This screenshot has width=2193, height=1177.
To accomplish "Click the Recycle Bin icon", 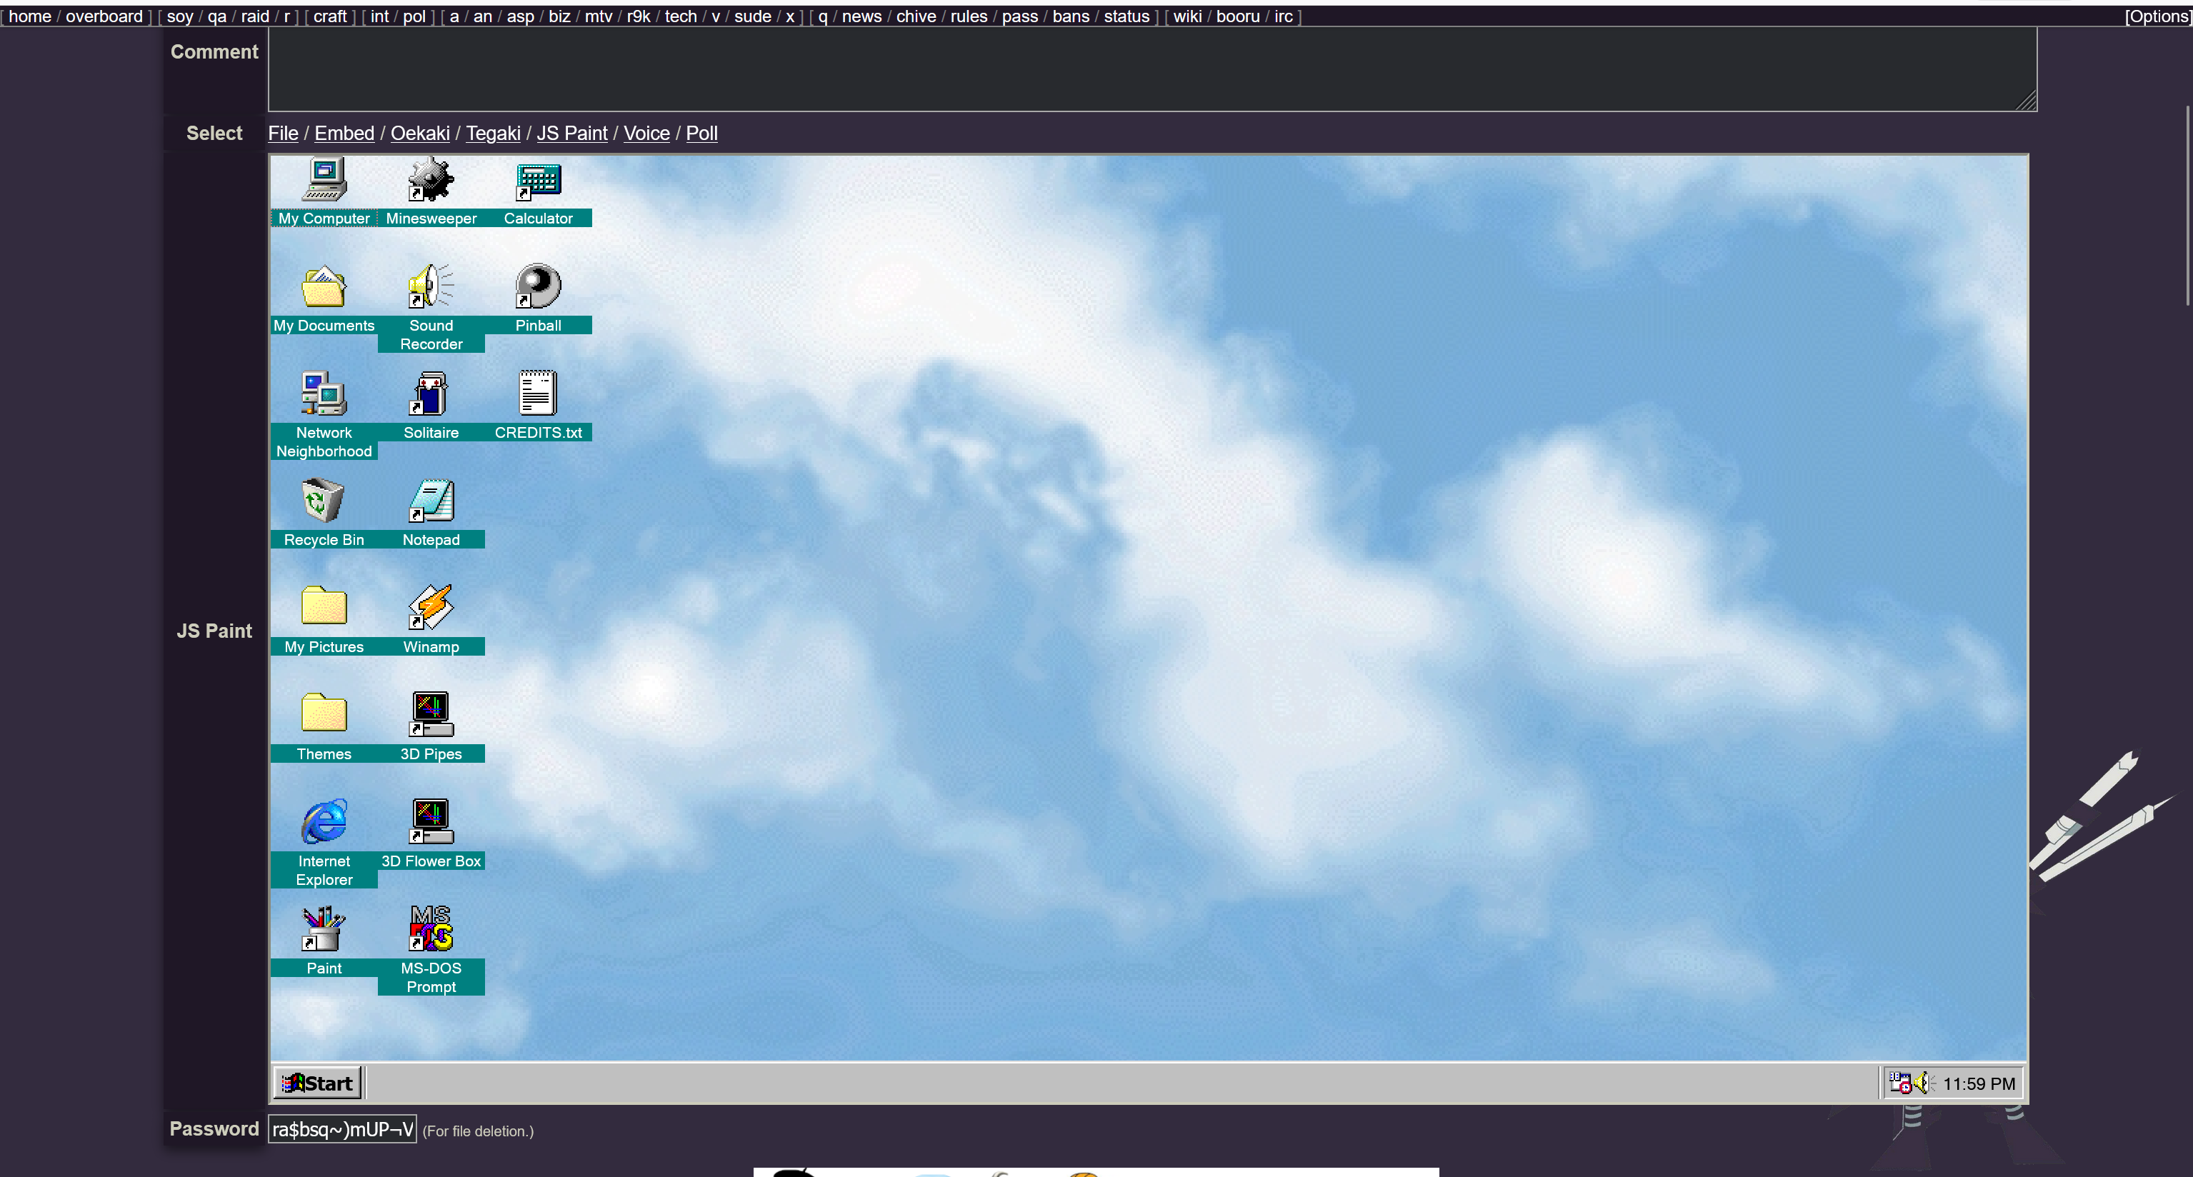I will coord(324,501).
